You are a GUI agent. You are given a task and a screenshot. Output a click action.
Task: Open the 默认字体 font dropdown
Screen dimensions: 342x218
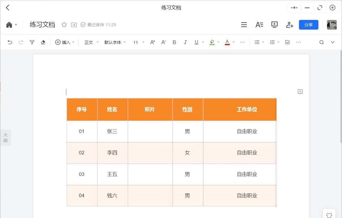tap(114, 42)
